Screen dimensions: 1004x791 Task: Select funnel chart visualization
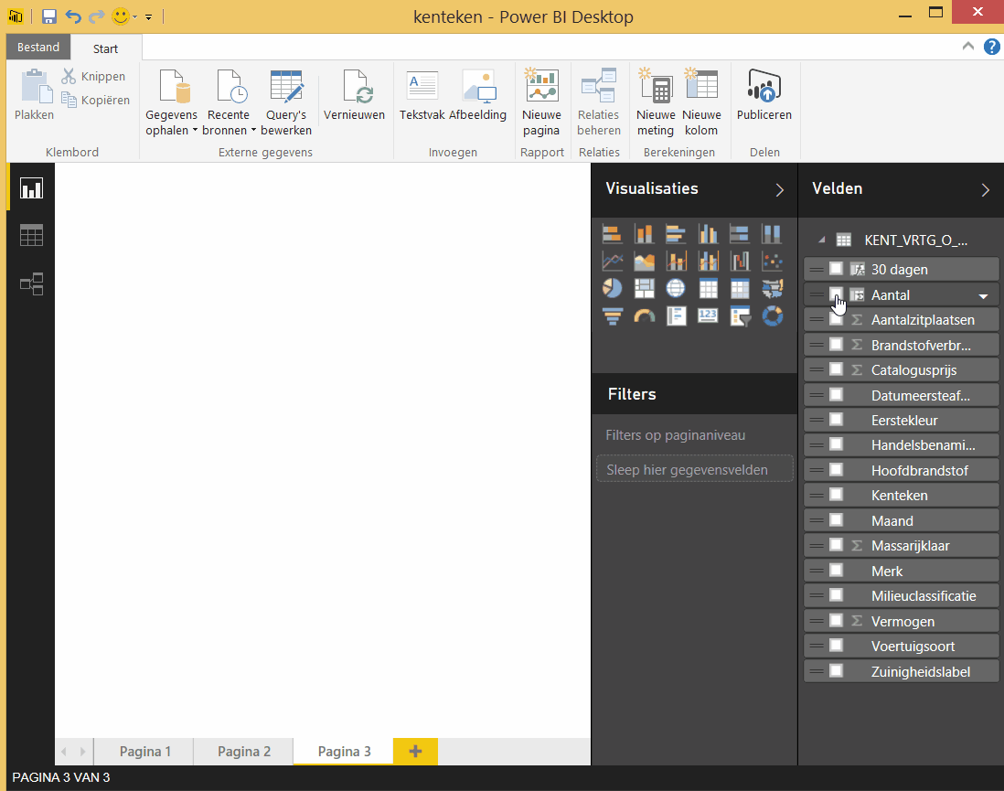pyautogui.click(x=612, y=315)
